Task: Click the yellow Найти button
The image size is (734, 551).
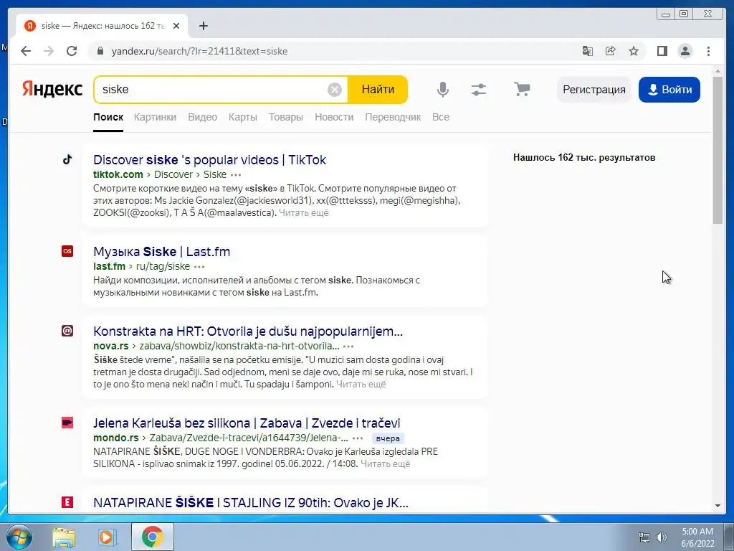Action: click(378, 89)
